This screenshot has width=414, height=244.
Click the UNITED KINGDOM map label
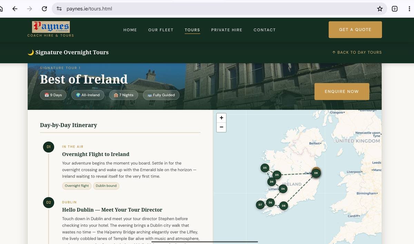[x=358, y=141]
